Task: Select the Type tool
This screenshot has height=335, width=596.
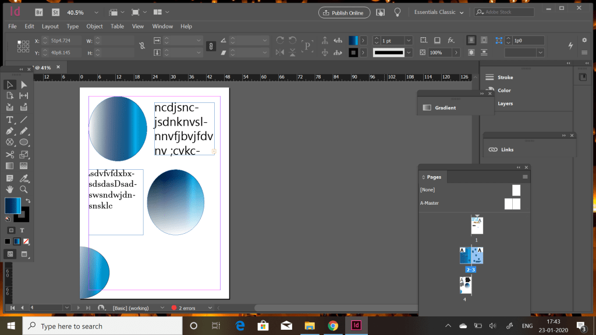Action: (10, 119)
